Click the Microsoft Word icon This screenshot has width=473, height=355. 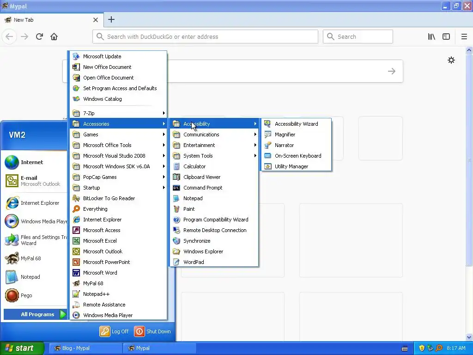pyautogui.click(x=76, y=273)
